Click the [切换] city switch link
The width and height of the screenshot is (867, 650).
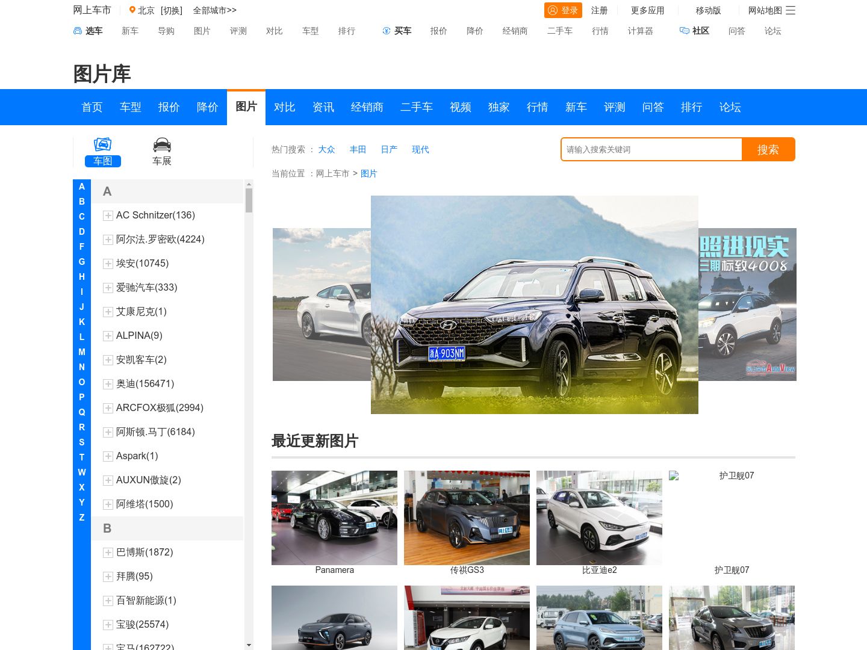click(172, 10)
